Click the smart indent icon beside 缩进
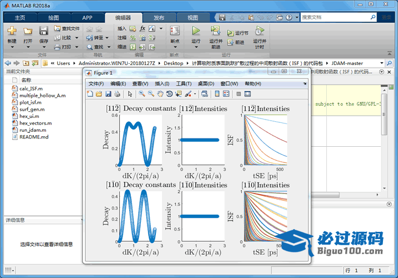 pos(132,47)
